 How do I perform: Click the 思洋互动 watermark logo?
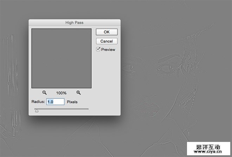click(x=209, y=147)
